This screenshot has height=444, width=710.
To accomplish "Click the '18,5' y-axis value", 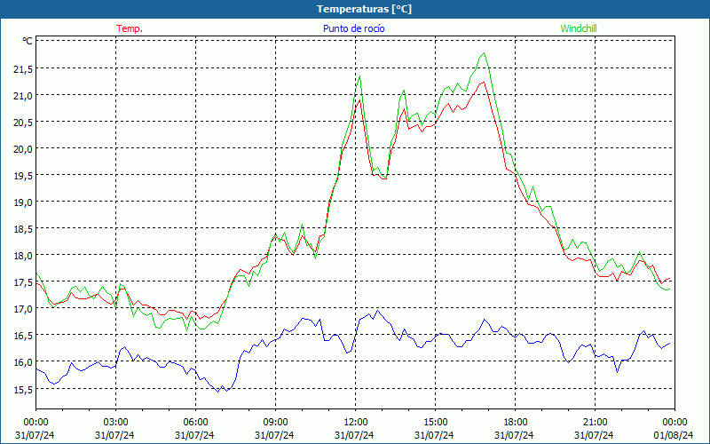I will tap(23, 229).
